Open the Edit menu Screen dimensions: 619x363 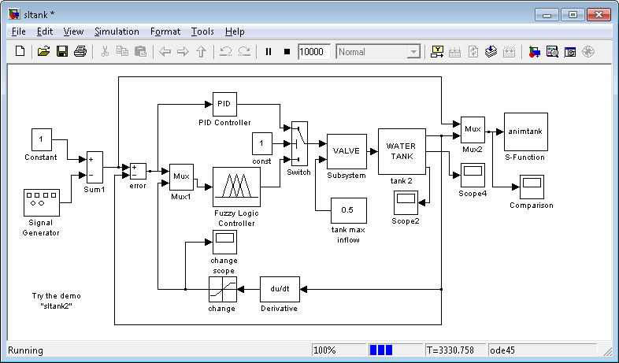pos(45,31)
